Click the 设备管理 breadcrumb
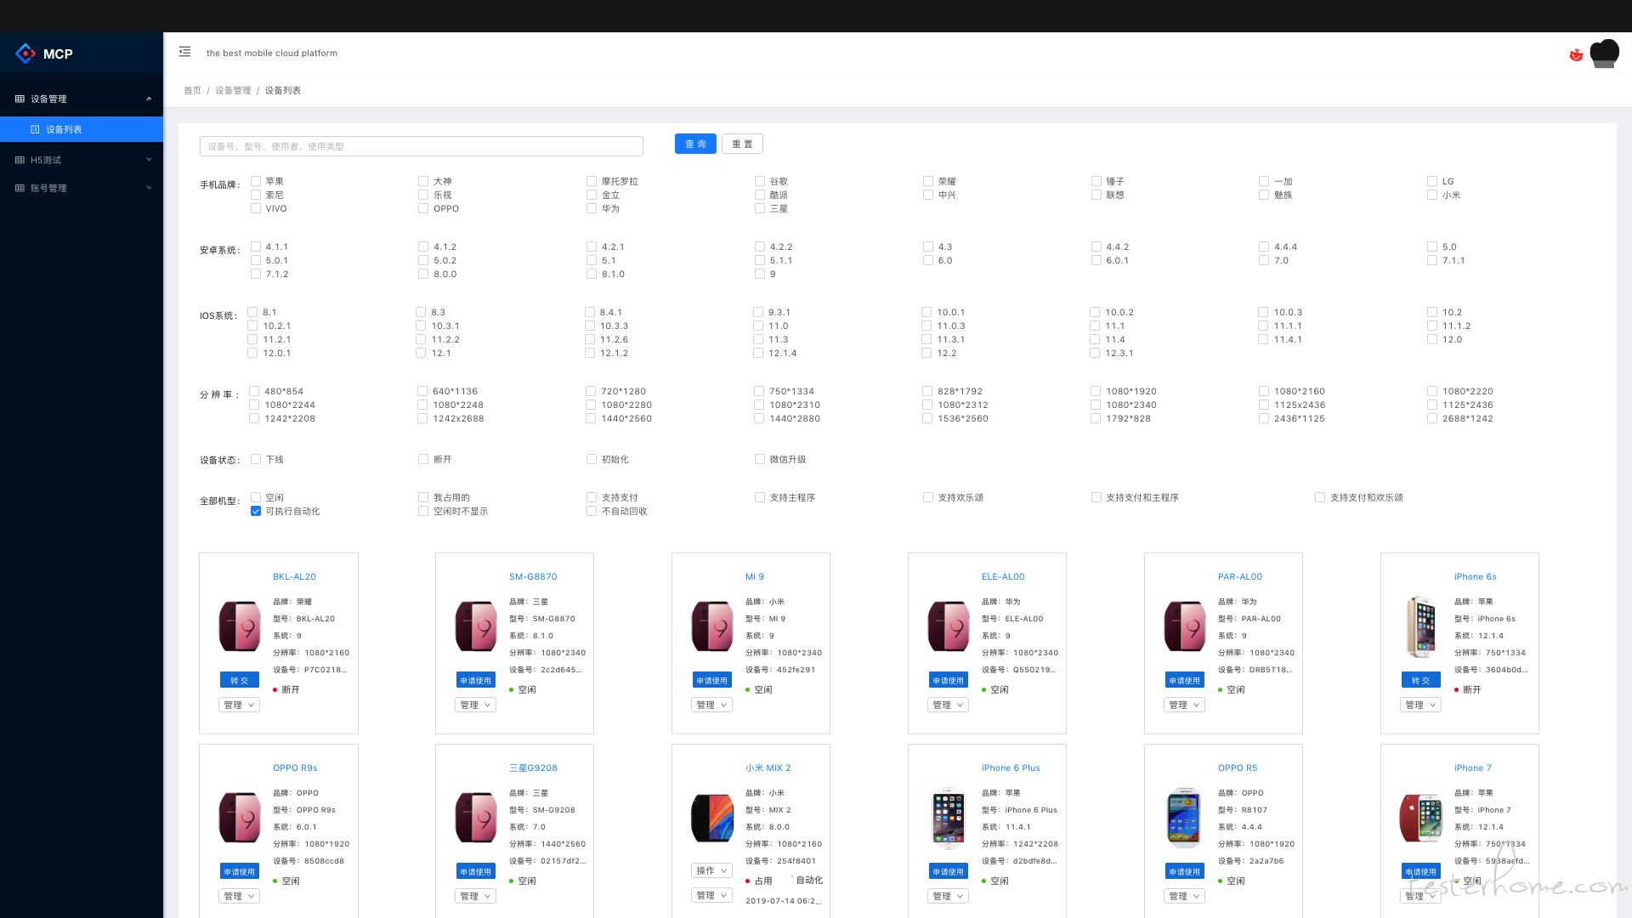Viewport: 1632px width, 918px height. 233,90
